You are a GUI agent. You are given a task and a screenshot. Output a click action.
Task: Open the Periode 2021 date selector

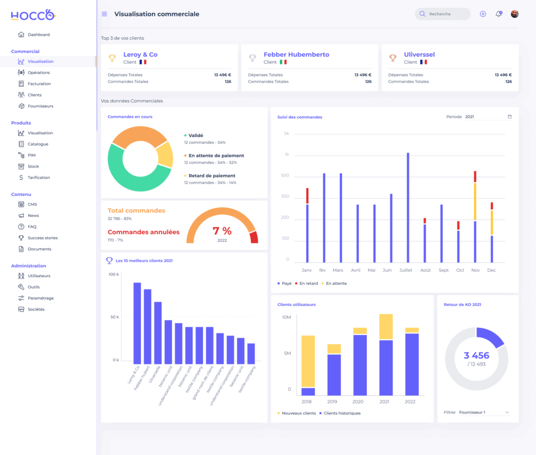(x=484, y=117)
